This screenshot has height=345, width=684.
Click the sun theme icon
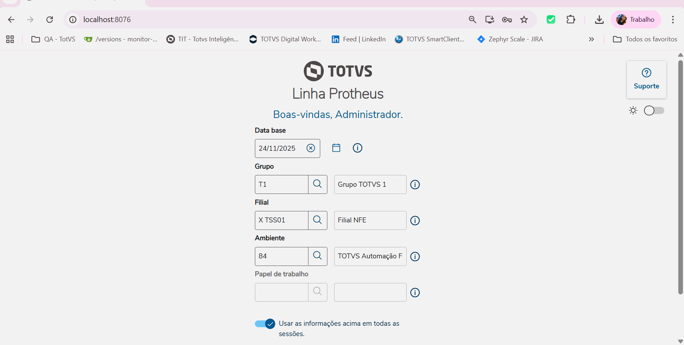[x=633, y=110]
